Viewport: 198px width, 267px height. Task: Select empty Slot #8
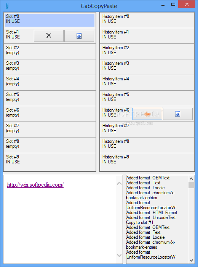50,145
